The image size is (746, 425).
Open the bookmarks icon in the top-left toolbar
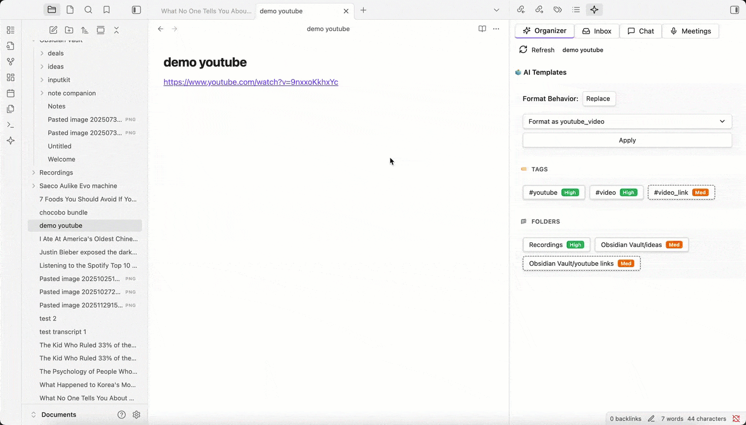tap(106, 9)
